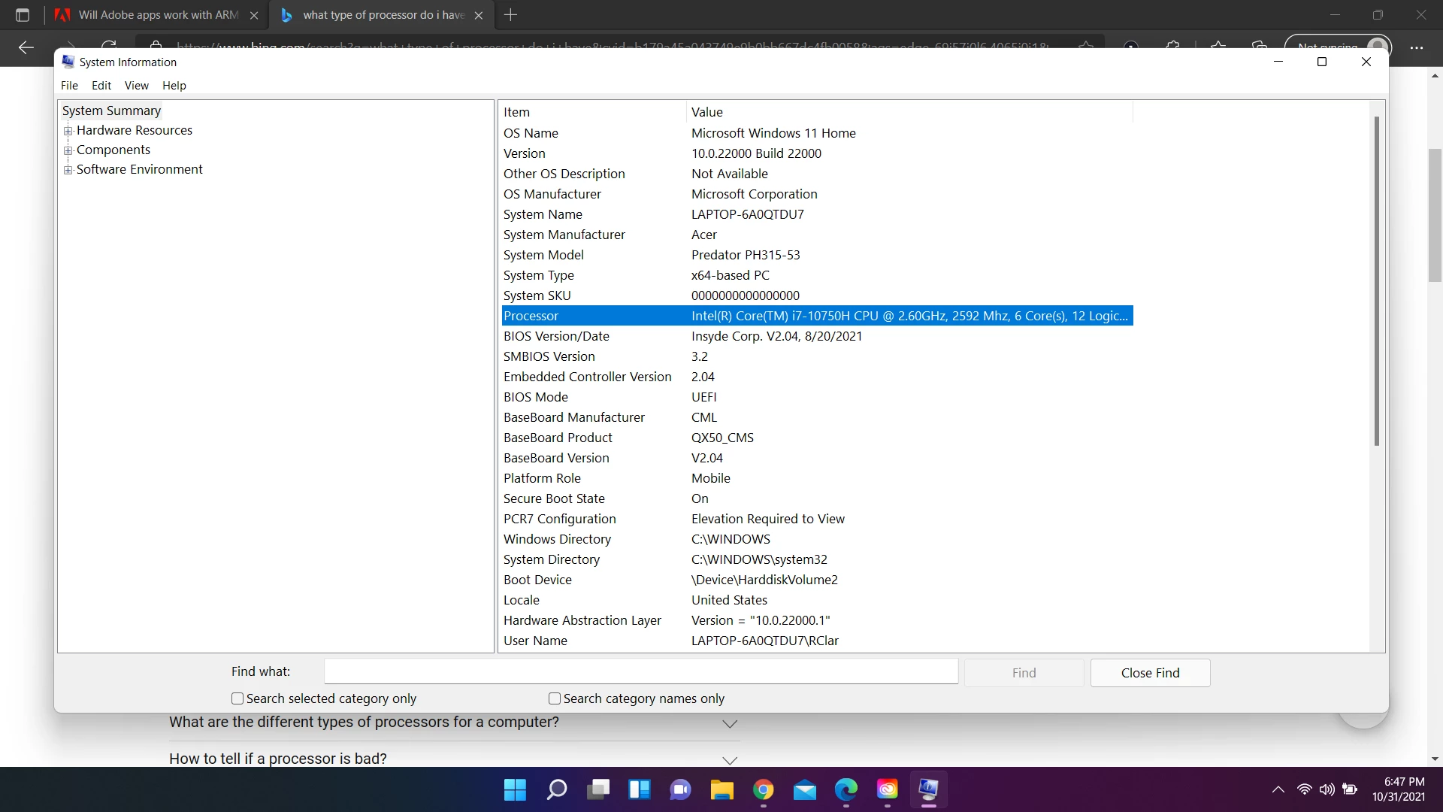Viewport: 1443px width, 812px height.
Task: Select the User Name row
Action: [x=817, y=641]
